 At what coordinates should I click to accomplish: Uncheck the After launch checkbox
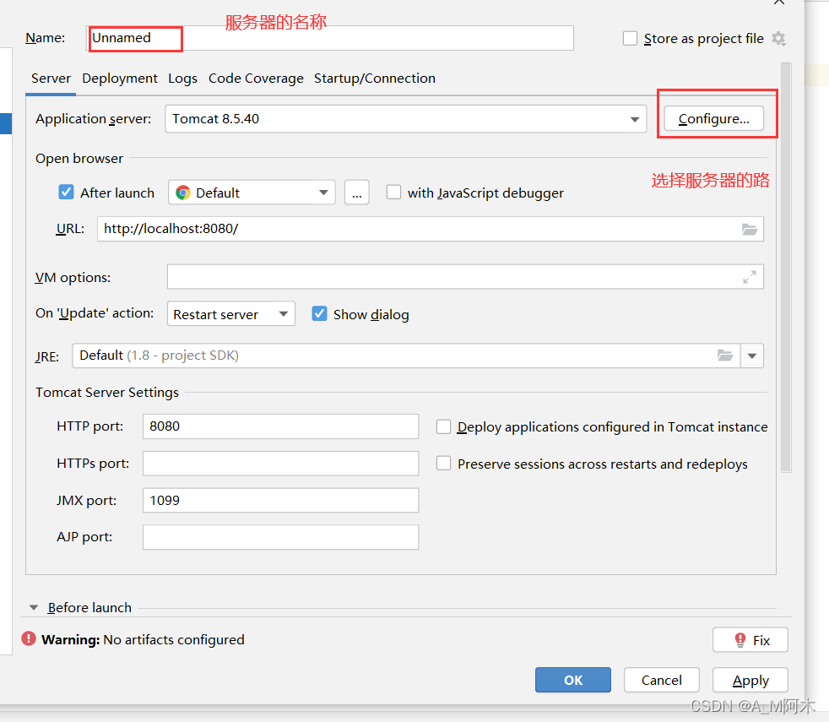pos(66,192)
